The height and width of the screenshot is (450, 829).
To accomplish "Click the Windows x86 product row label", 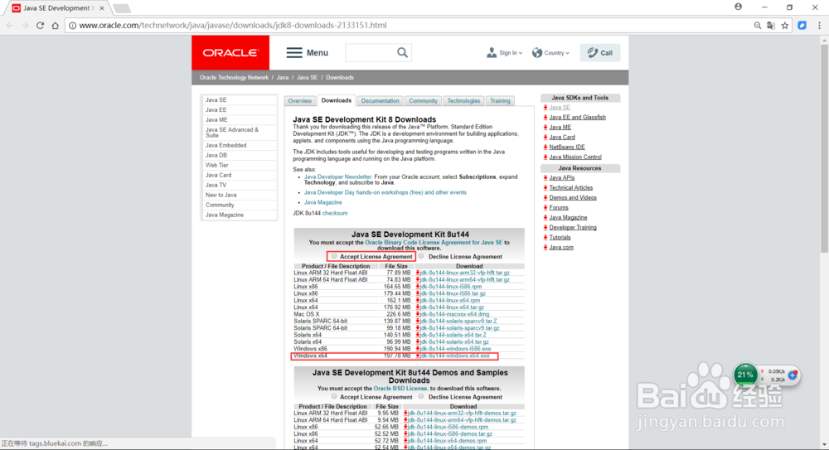I will tap(310, 349).
